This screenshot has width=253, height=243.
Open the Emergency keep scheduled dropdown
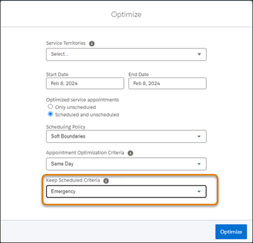(x=126, y=192)
